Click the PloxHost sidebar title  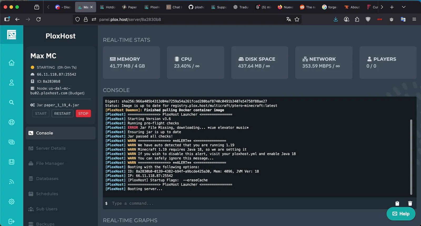pos(61,36)
